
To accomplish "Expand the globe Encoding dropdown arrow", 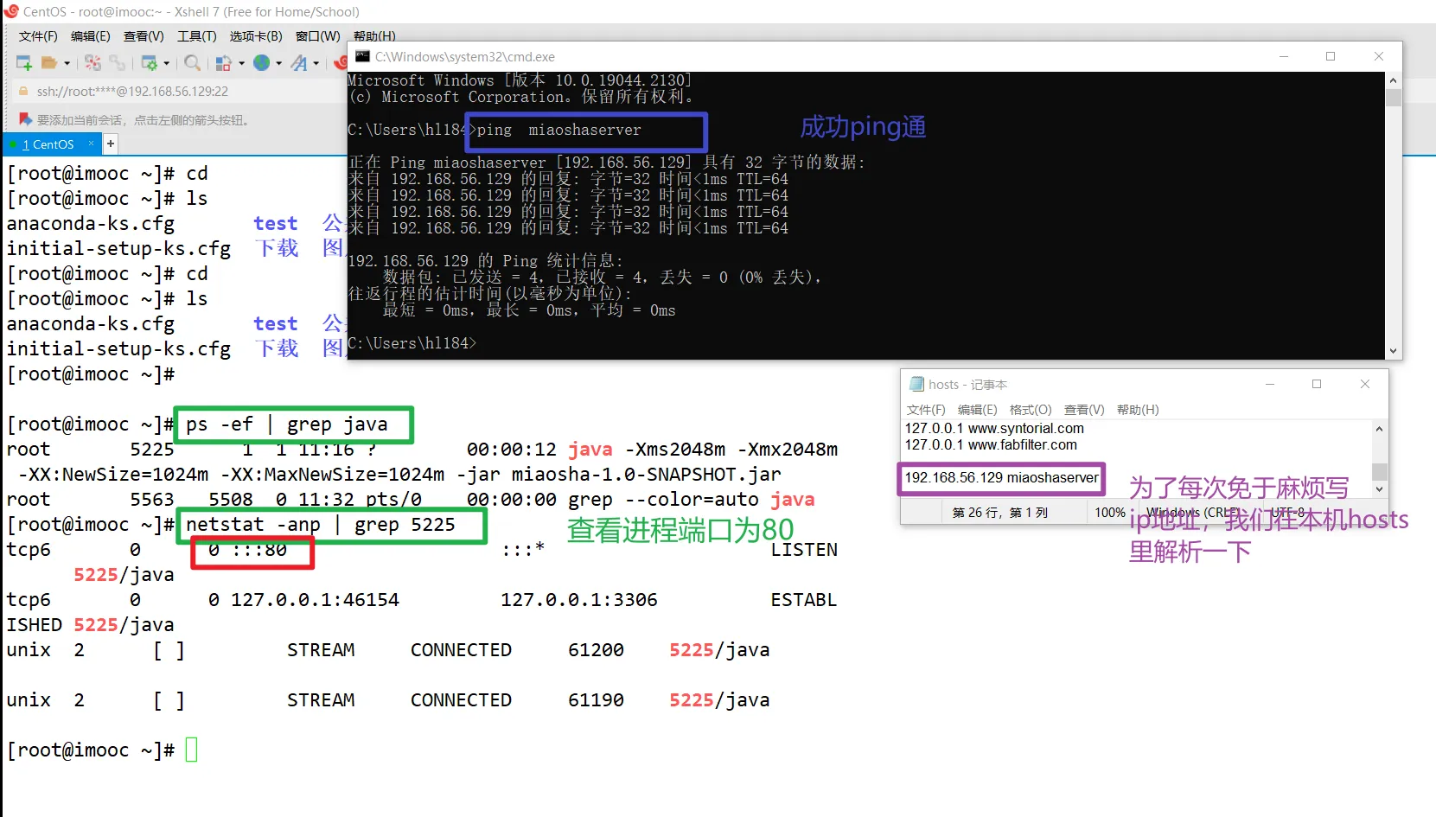I will [x=278, y=63].
